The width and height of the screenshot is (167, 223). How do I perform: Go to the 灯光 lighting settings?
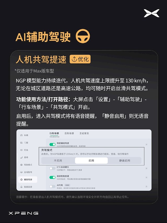pyautogui.click(x=24, y=150)
